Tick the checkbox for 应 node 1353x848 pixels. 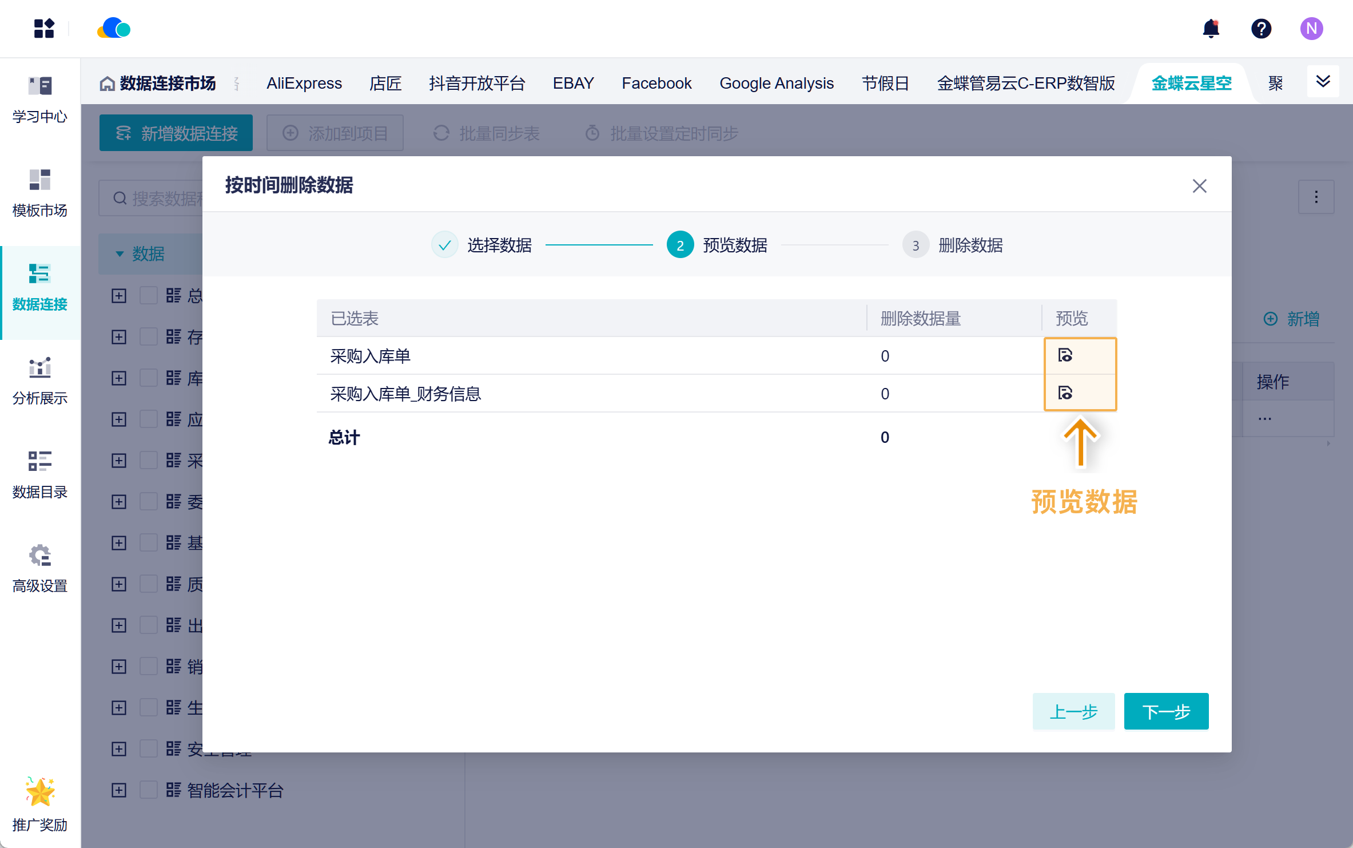click(149, 419)
